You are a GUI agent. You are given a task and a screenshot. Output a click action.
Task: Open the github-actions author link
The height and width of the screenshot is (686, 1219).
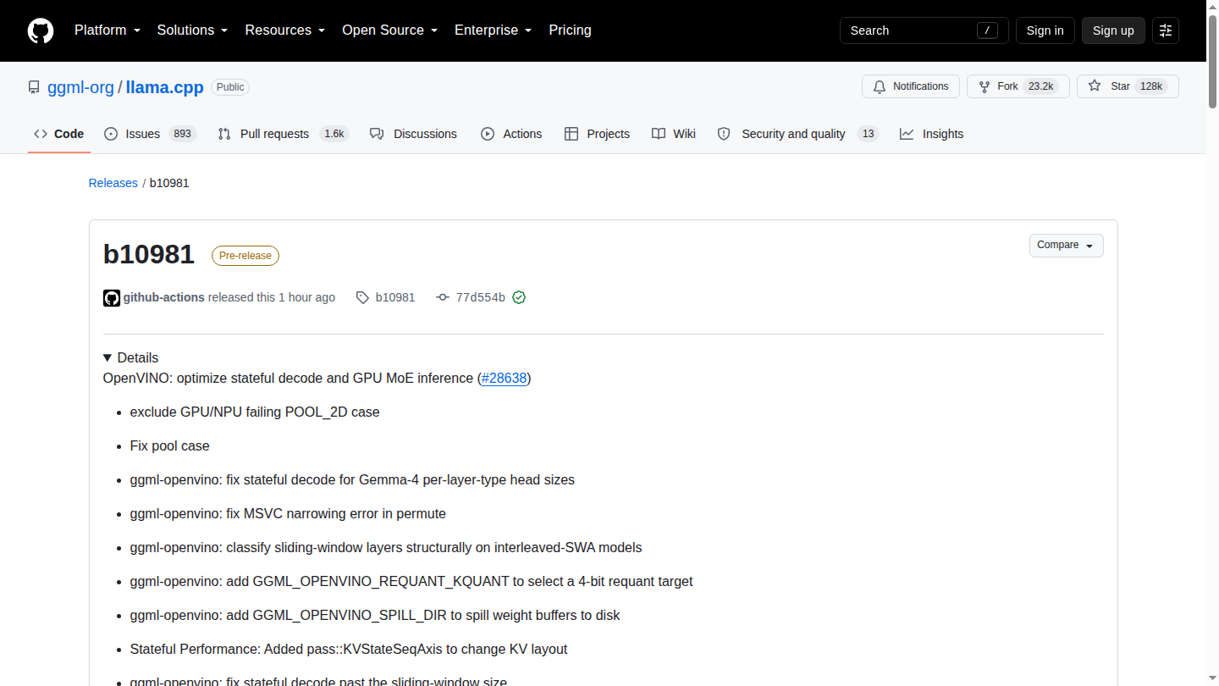pyautogui.click(x=164, y=297)
